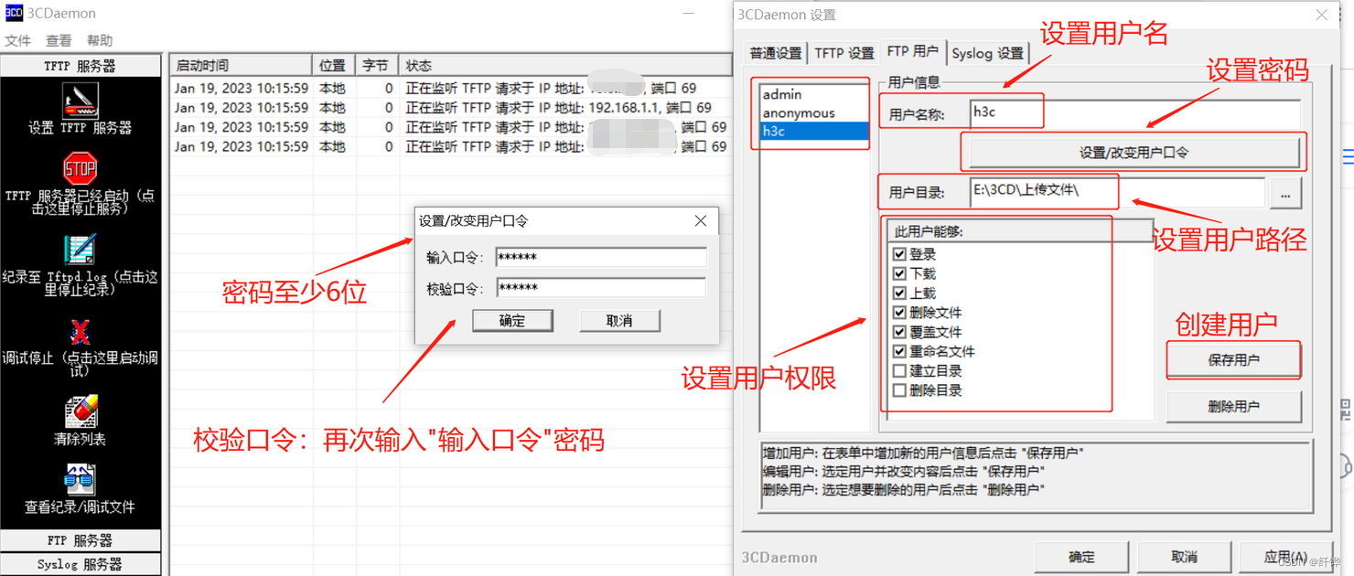1354x576 pixels.
Task: Select the log row with IP 192.168.1.1
Action: (x=452, y=108)
